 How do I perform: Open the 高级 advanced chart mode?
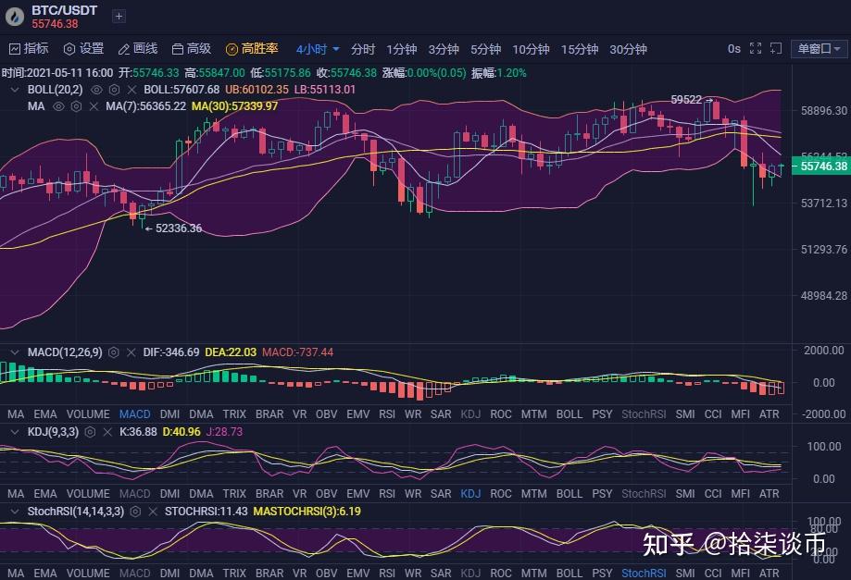pyautogui.click(x=189, y=48)
